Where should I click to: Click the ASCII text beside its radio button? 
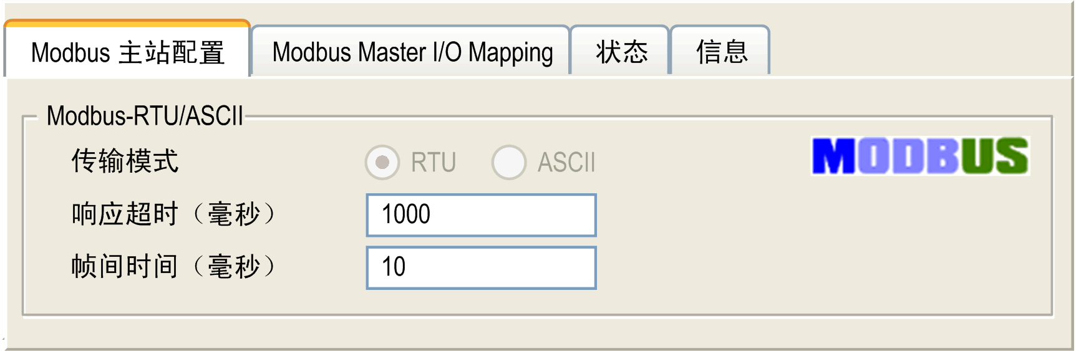[566, 163]
